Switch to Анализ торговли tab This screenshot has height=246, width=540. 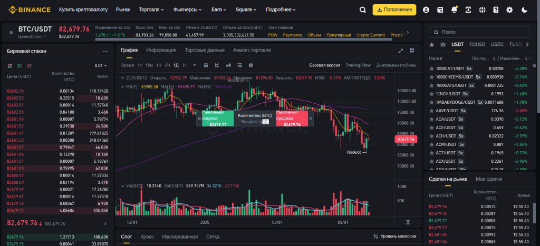pos(252,50)
